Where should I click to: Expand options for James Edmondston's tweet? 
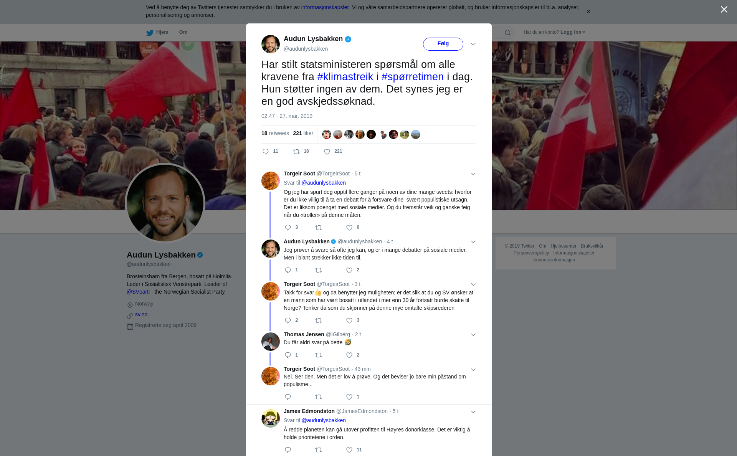[x=473, y=412]
